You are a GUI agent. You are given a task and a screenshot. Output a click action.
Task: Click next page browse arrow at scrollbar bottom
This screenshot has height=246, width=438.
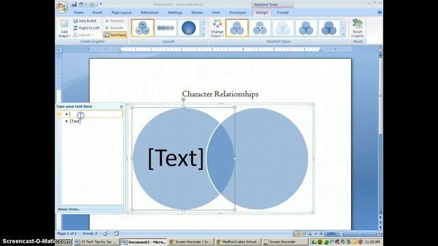[381, 227]
